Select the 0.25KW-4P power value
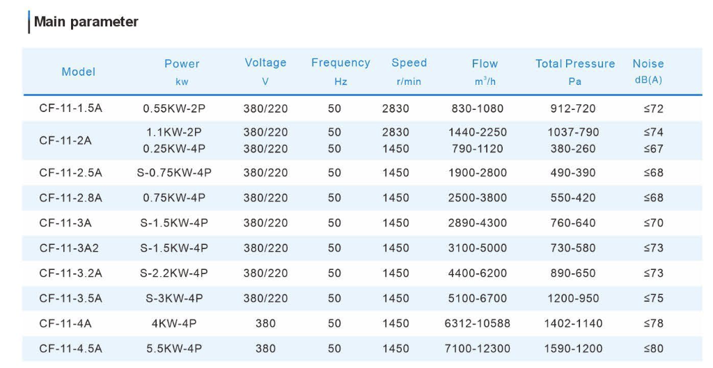Viewport: 713px width, 368px height. point(174,148)
